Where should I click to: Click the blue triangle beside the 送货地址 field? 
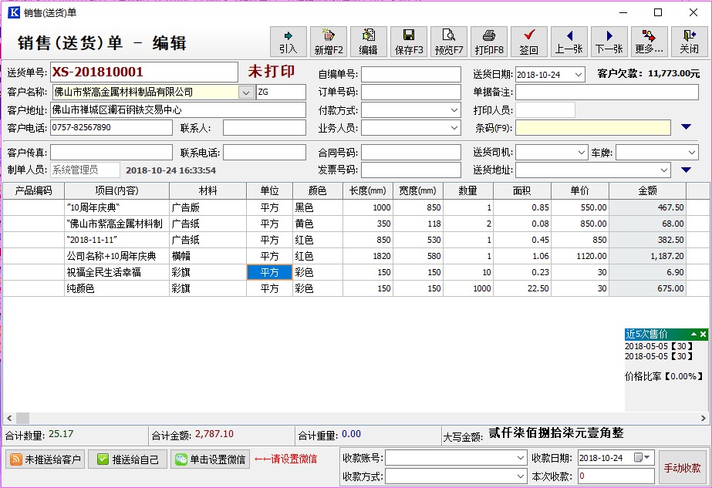686,170
